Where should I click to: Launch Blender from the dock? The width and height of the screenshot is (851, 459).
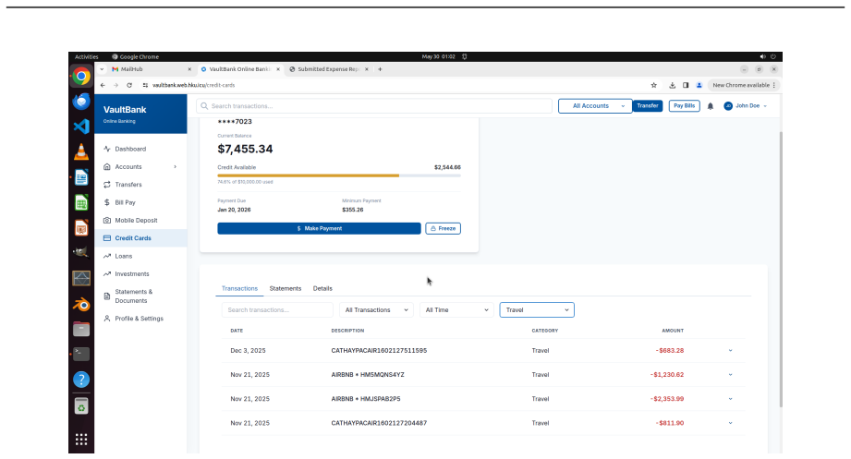(81, 305)
